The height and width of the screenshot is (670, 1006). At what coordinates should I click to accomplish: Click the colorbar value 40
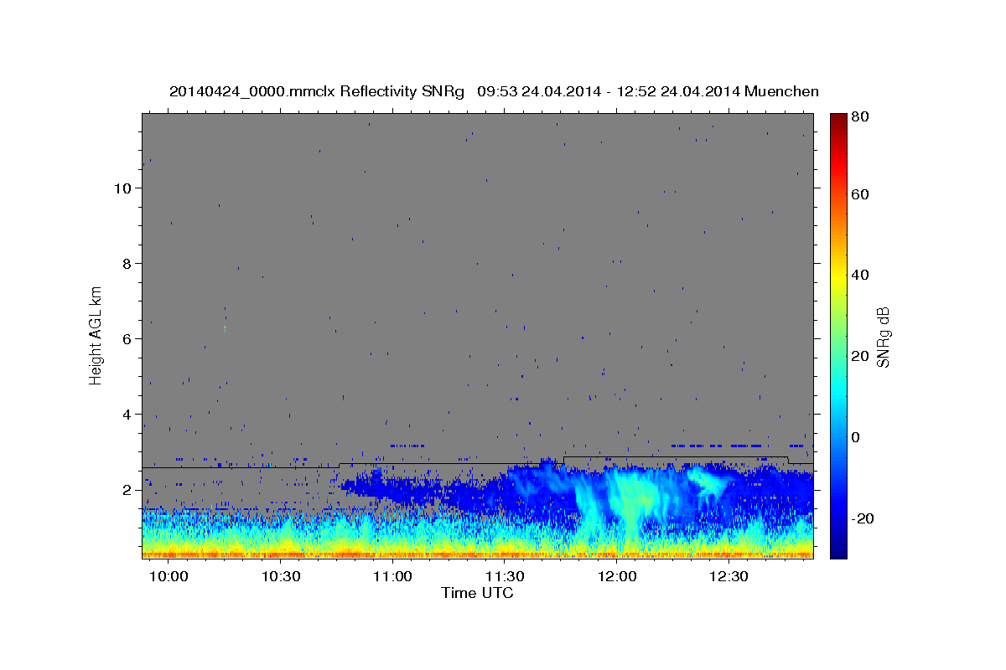click(859, 275)
